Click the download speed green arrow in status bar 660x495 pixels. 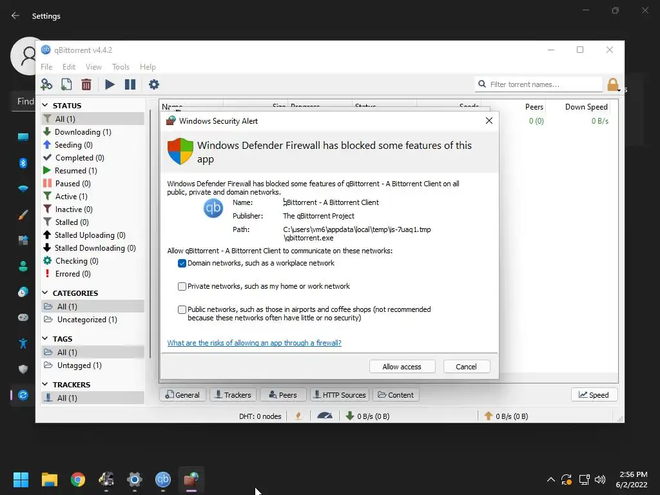[x=349, y=416]
